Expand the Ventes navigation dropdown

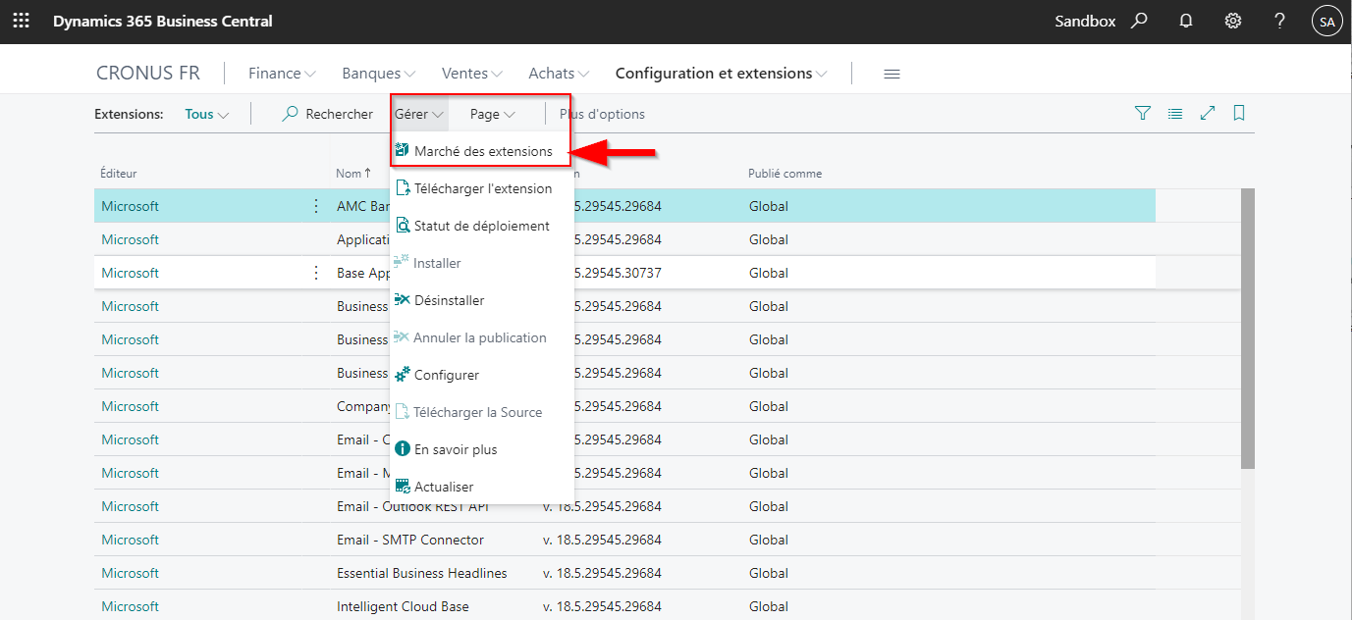[472, 74]
